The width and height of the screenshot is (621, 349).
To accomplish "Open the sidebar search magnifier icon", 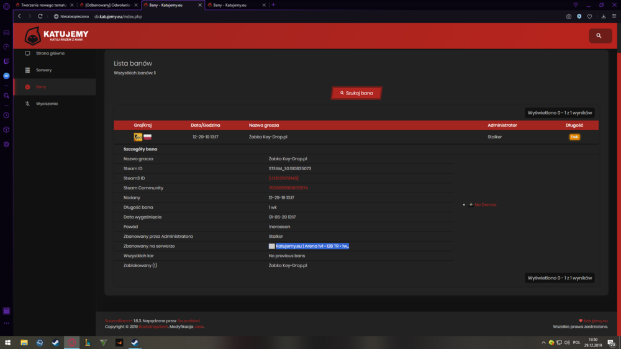I will (x=6, y=96).
